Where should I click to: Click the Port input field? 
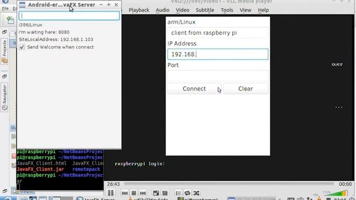tap(217, 76)
